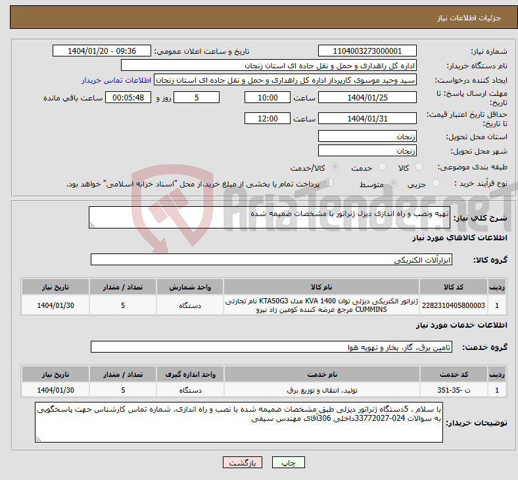Select the کالا/خدمت radio button
The width and height of the screenshot is (518, 480).
coord(335,167)
